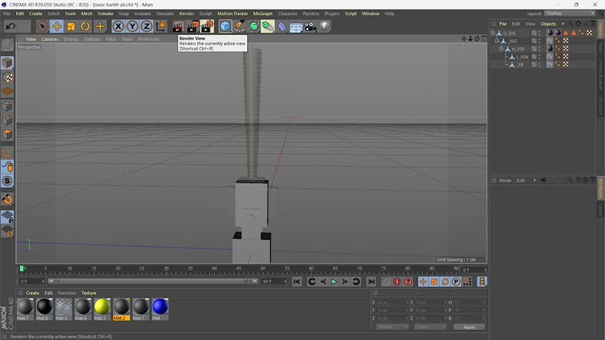This screenshot has width=605, height=340.
Task: Add a Cube primitive object
Action: 225,26
